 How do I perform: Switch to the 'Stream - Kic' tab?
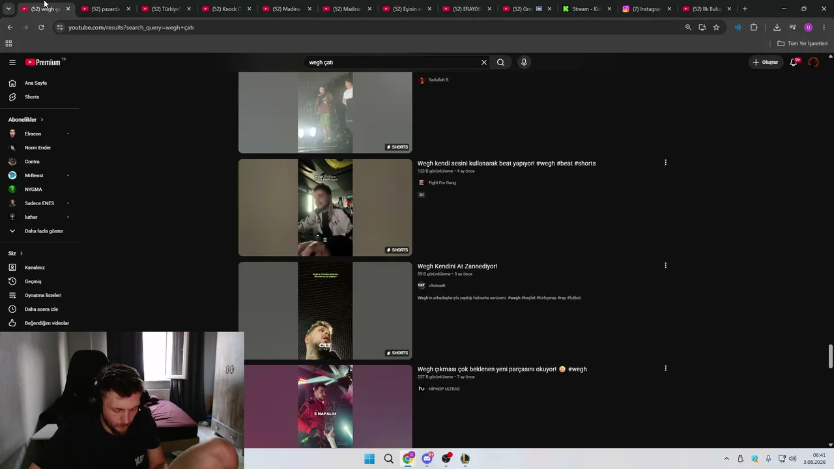coord(586,9)
